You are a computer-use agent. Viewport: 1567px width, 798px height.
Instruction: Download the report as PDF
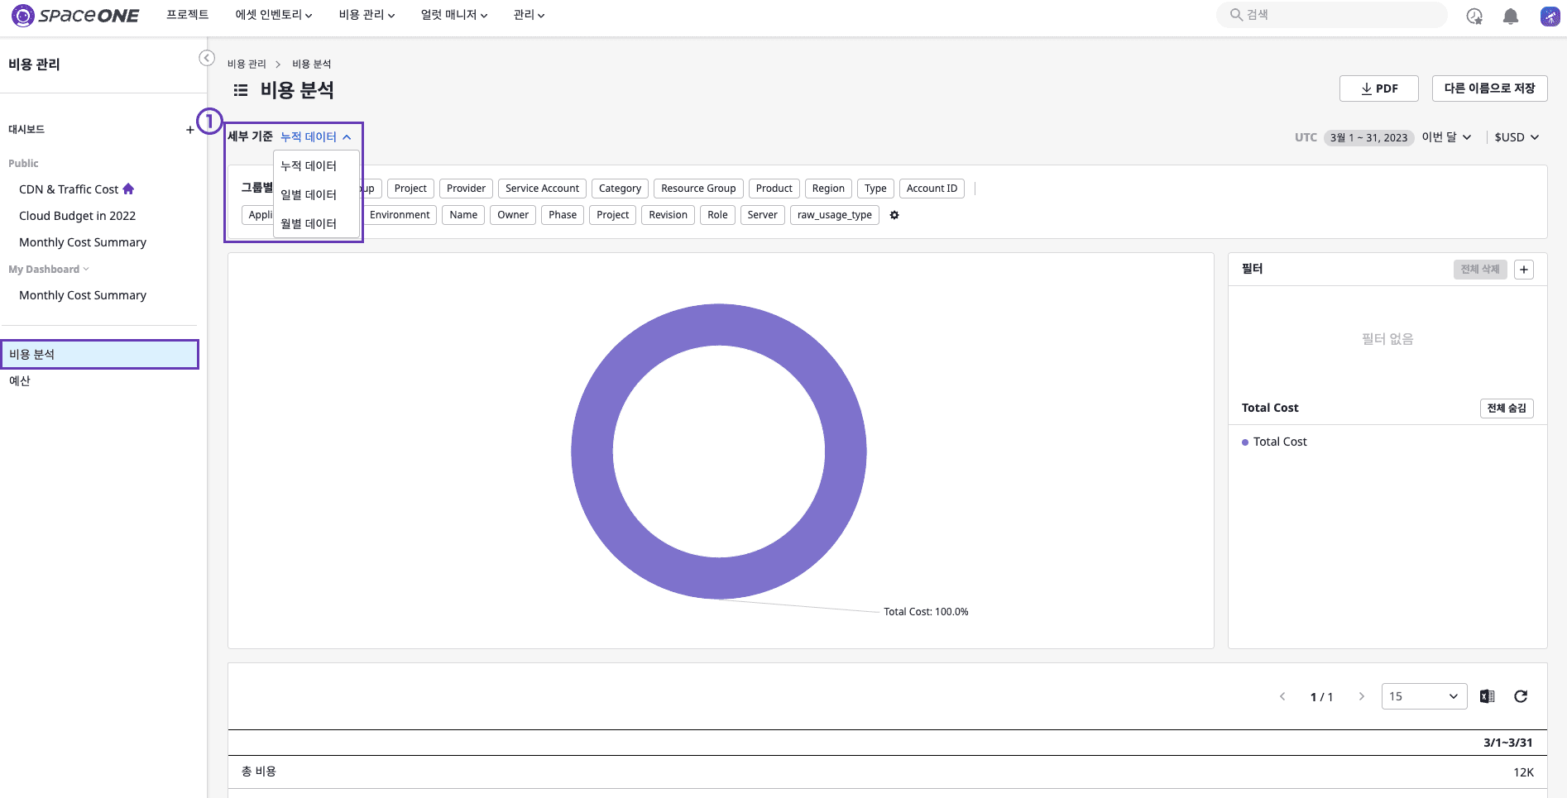(x=1379, y=88)
